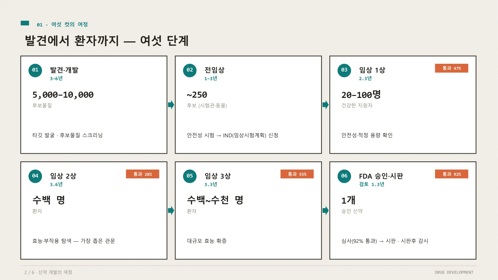Click the 건강한 지원자 caption
This screenshot has height=280, width=498.
pos(357,105)
